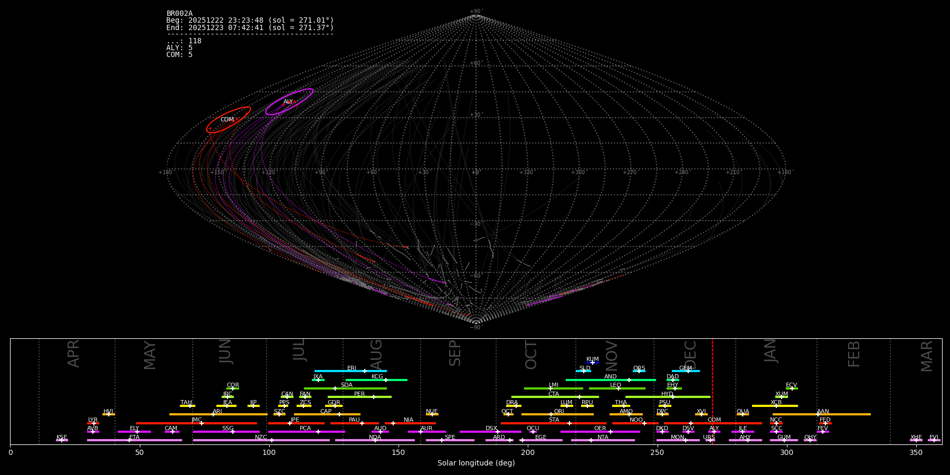This screenshot has height=475, width=950.
Task: Select the URS shower bar
Action: 710,440
